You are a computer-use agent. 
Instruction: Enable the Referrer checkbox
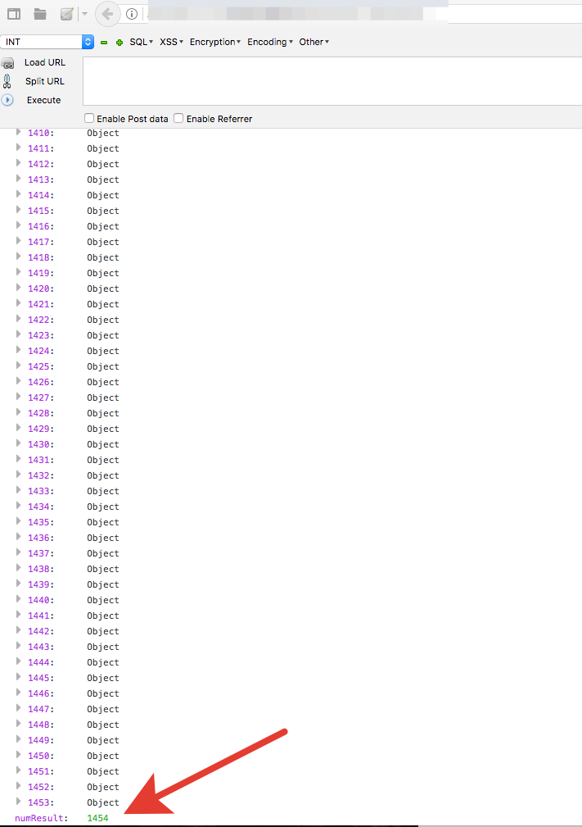[x=178, y=118]
